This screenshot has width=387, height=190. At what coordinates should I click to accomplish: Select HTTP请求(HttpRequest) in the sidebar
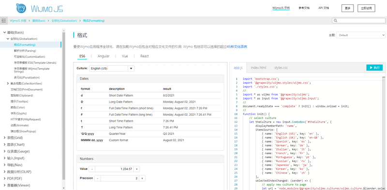pyautogui.click(x=26, y=119)
